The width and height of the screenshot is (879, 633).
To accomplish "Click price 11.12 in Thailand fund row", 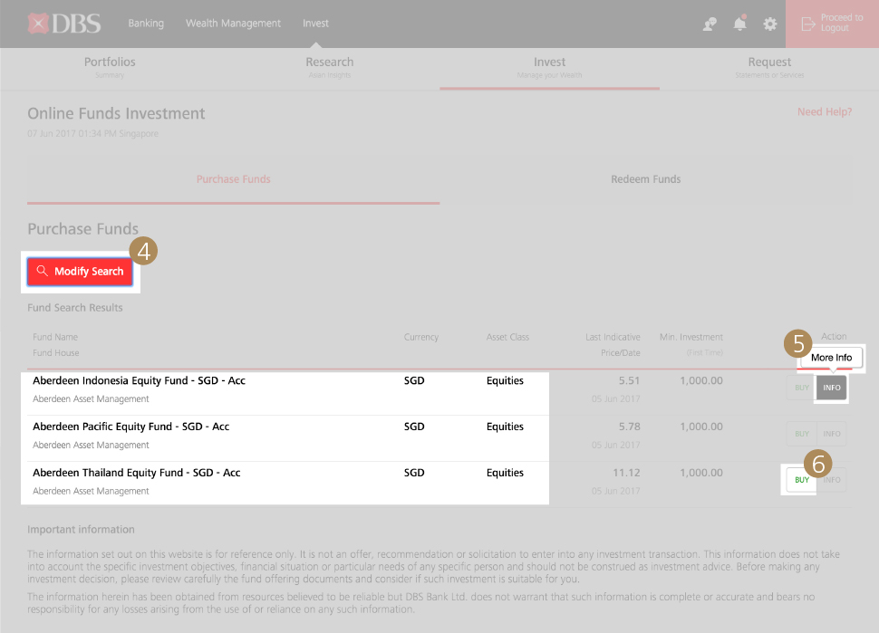I will click(x=626, y=473).
